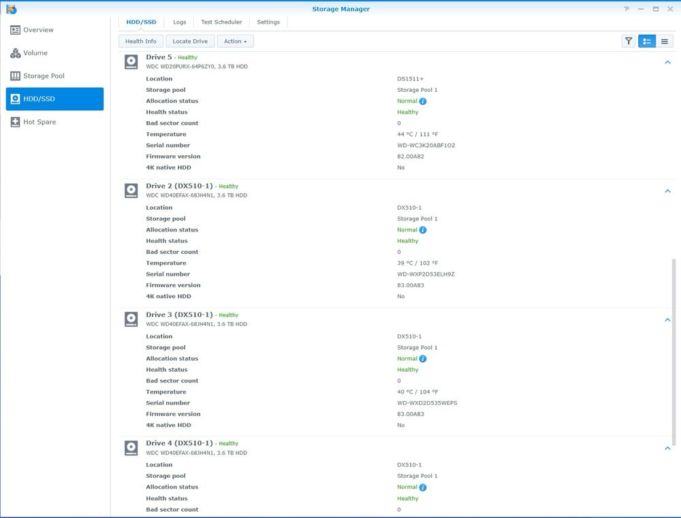Switch to the Logs tab

(x=179, y=22)
